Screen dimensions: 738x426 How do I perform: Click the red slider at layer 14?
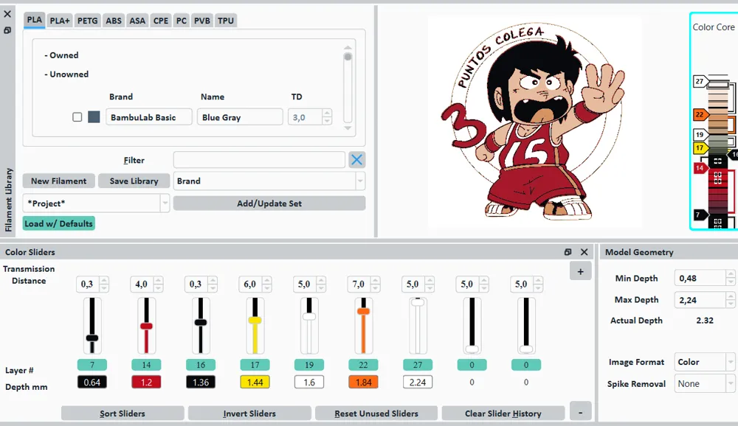146,326
